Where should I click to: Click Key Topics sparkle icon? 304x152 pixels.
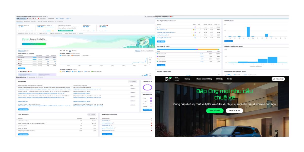19,71
